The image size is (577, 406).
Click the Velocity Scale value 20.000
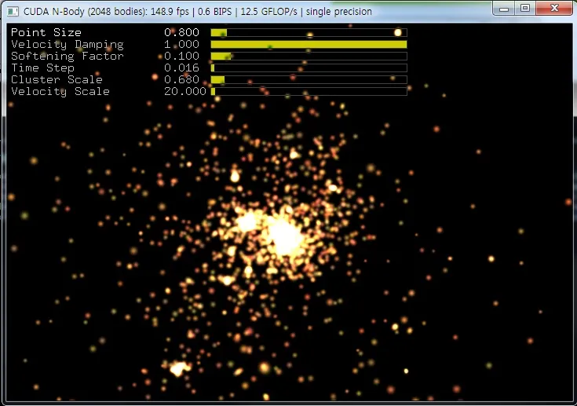tap(185, 91)
